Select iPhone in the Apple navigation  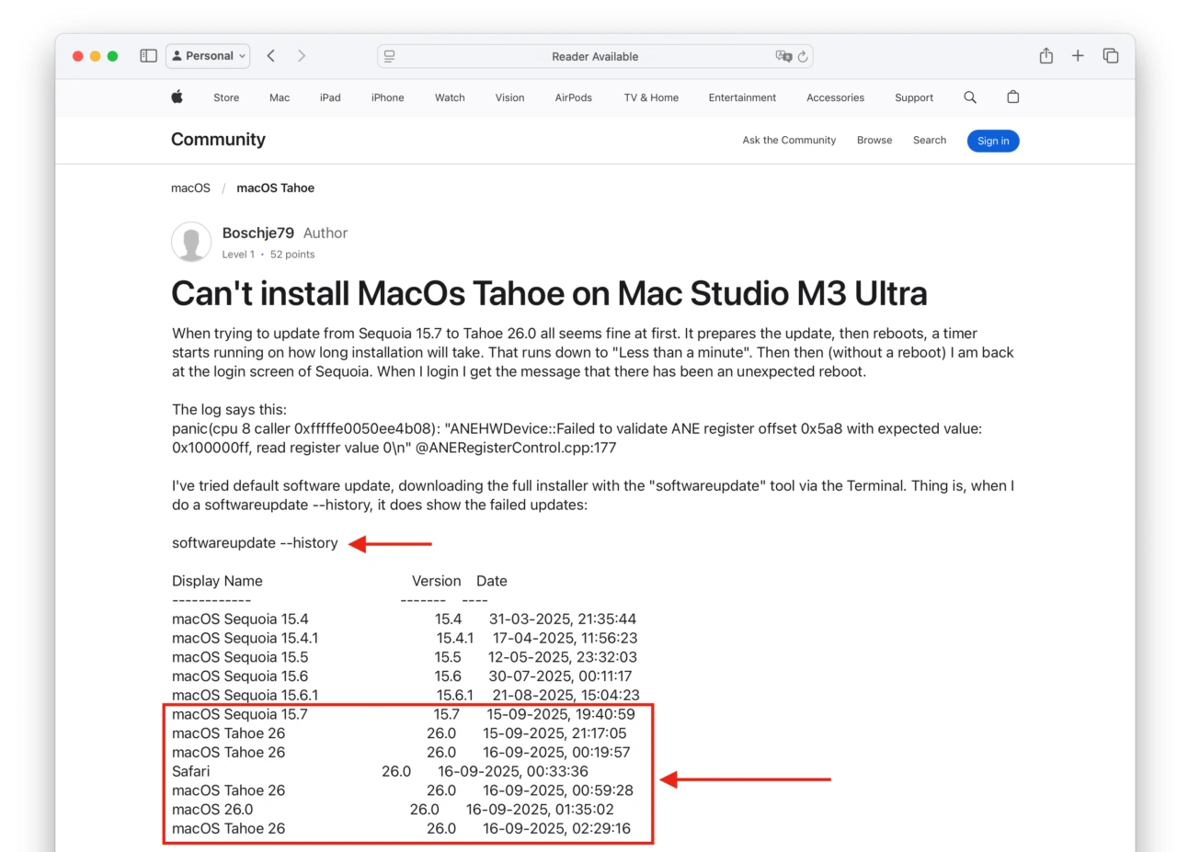point(387,97)
